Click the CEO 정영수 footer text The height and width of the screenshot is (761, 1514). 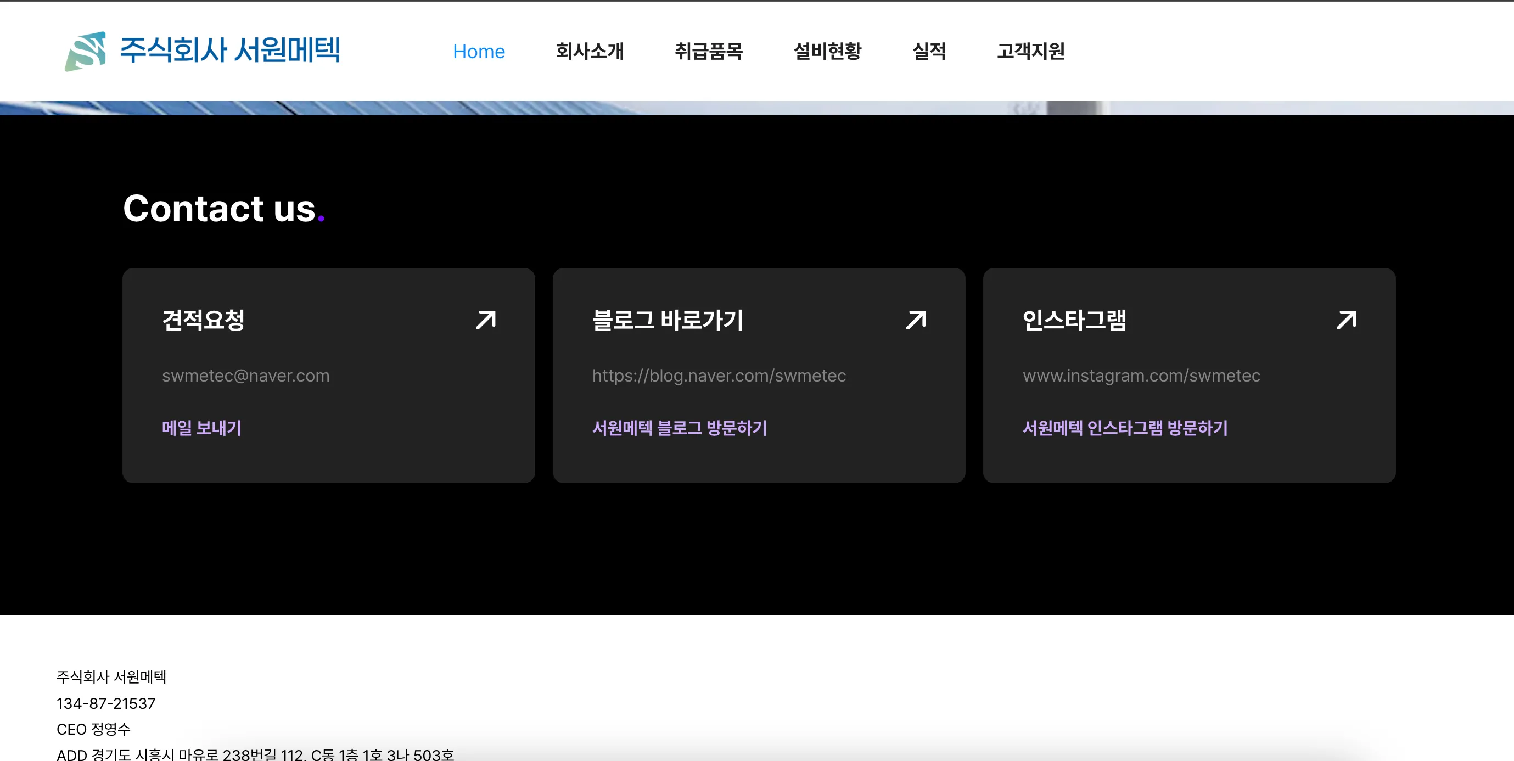point(93,729)
